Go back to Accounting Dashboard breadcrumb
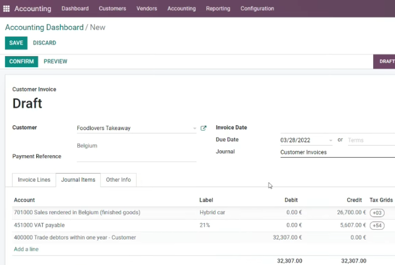 (44, 27)
